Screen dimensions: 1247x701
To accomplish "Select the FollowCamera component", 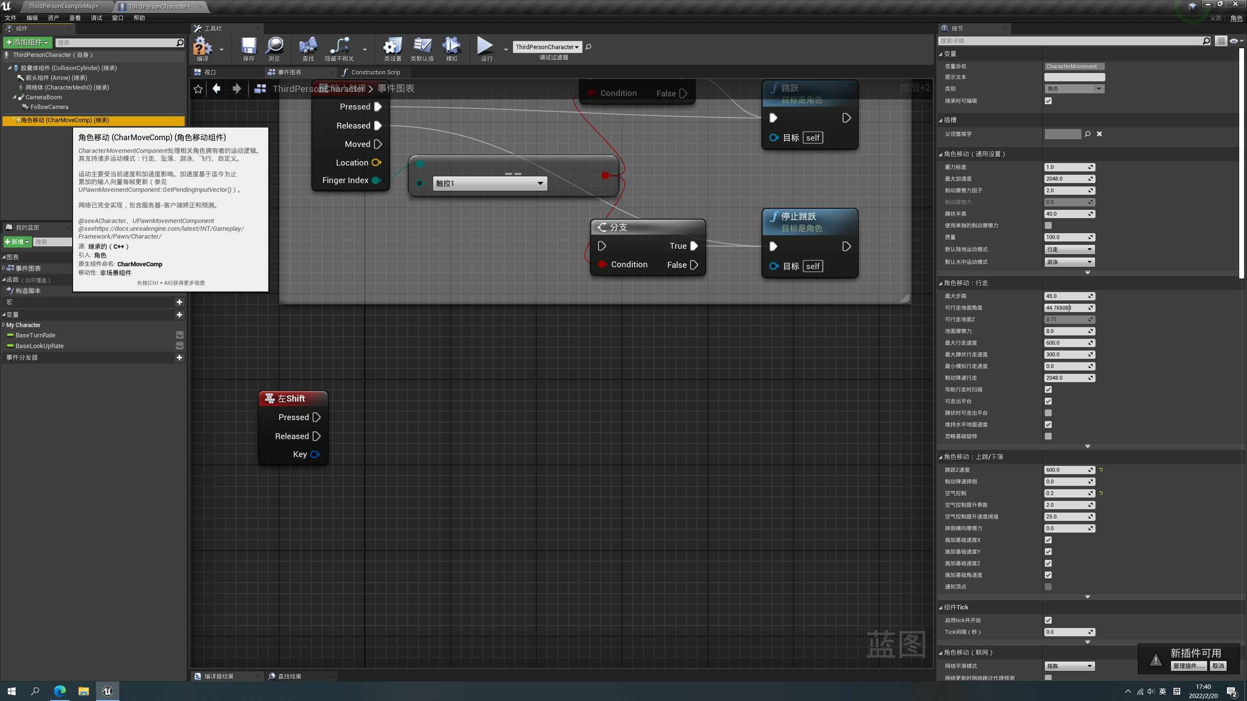I will tap(49, 107).
